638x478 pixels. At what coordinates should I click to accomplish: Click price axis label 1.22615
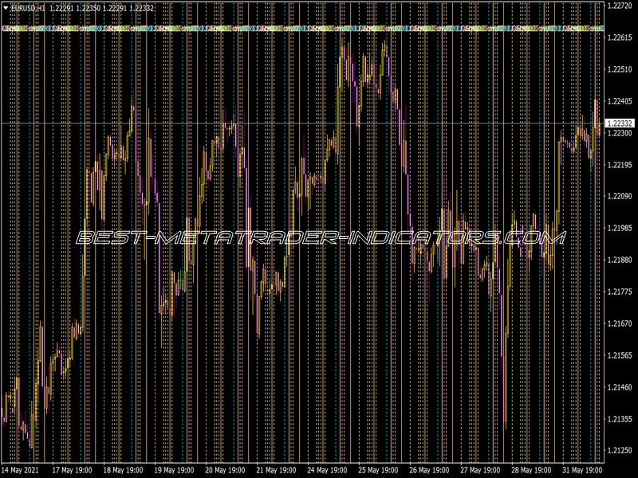tap(620, 37)
